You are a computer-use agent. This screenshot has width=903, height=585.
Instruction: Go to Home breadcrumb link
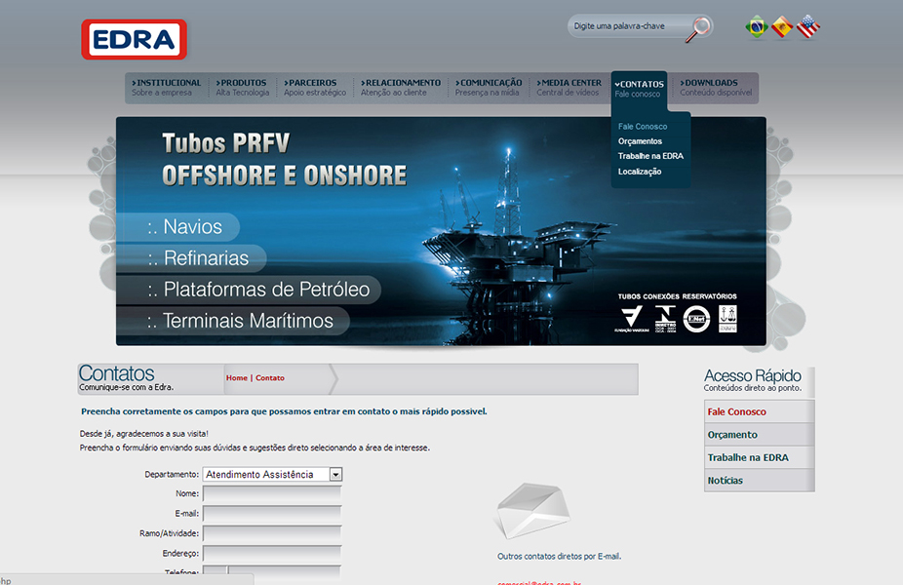coord(237,378)
